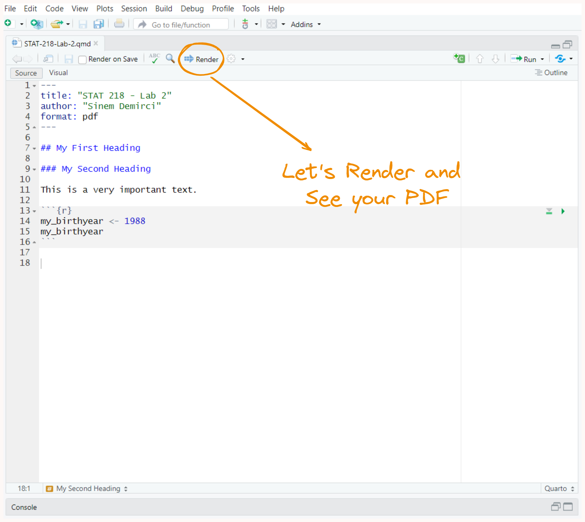585x522 pixels.
Task: Click the show in new window icon
Action: [48, 59]
